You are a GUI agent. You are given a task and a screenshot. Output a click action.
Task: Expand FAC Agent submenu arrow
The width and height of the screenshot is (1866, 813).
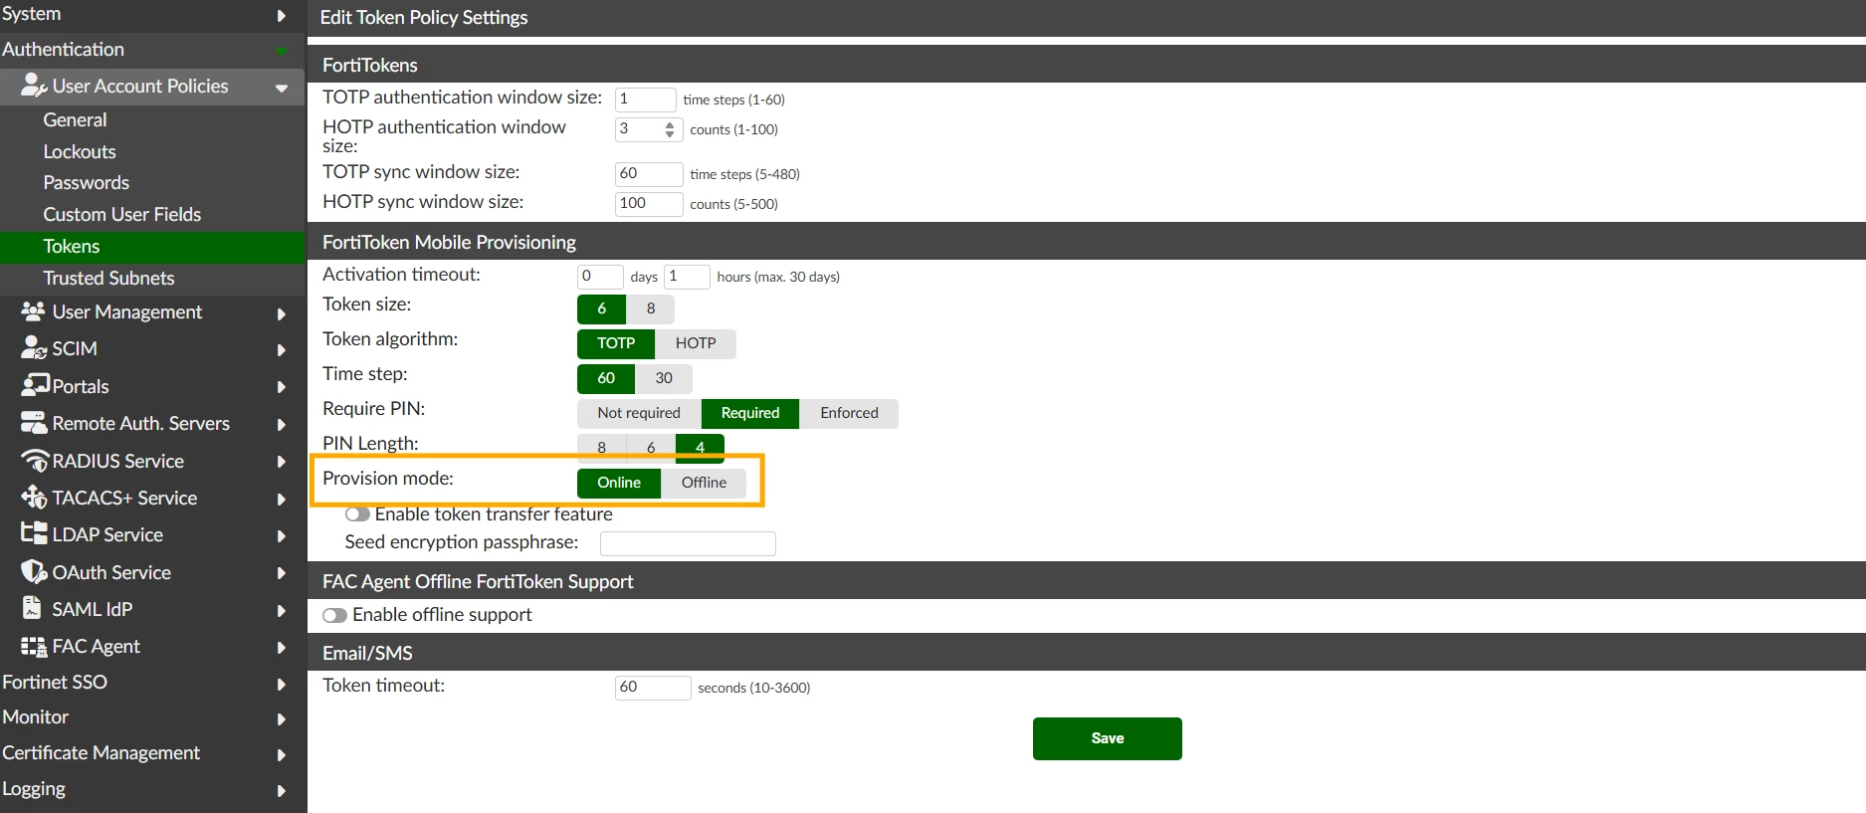pyautogui.click(x=282, y=648)
